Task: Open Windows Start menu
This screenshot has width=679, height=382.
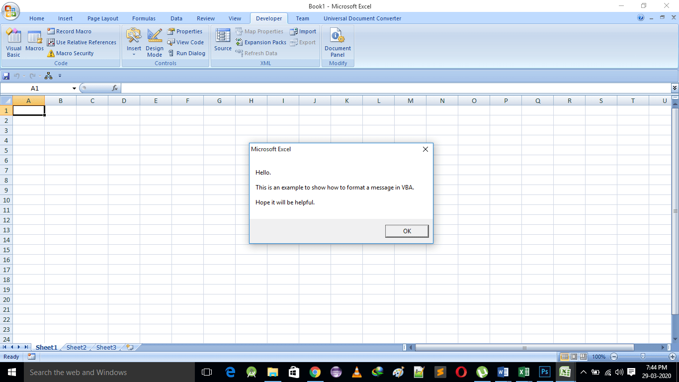Action: (11, 372)
